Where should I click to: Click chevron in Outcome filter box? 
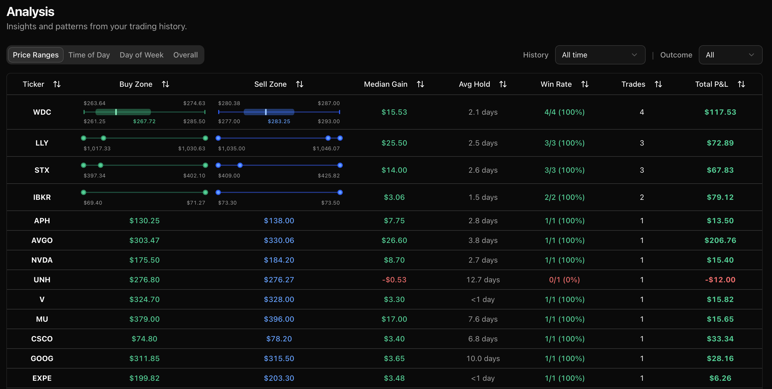pos(751,55)
